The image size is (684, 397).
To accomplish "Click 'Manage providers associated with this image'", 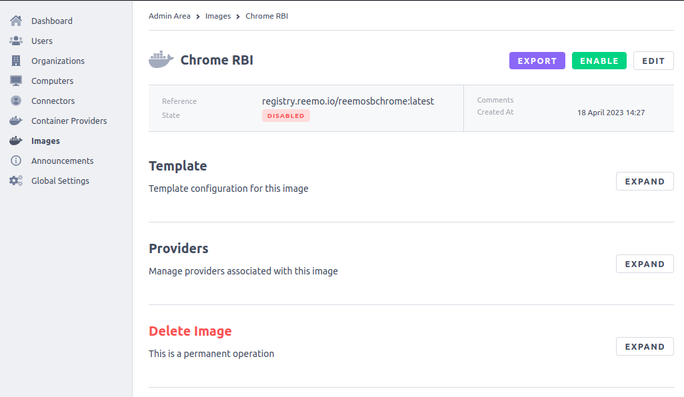I will pos(243,271).
